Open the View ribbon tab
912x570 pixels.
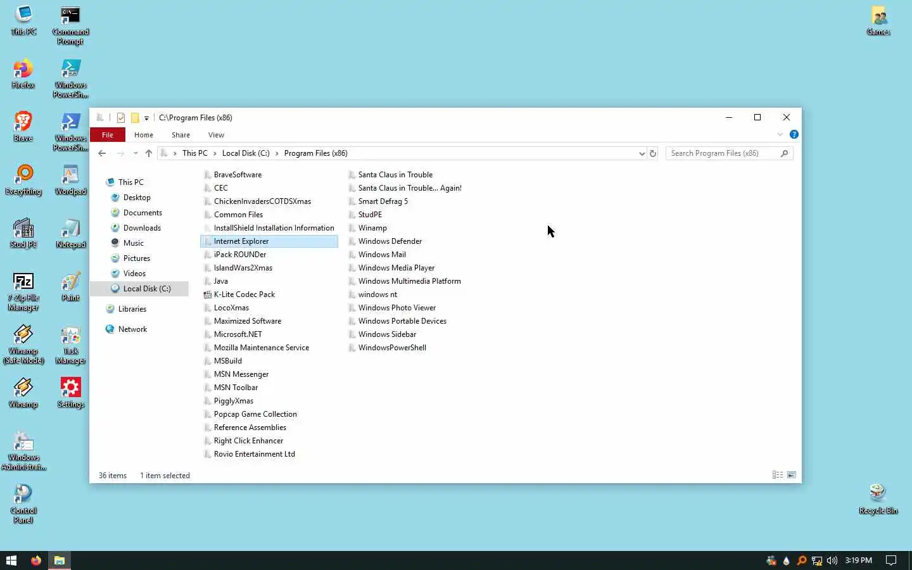[216, 135]
